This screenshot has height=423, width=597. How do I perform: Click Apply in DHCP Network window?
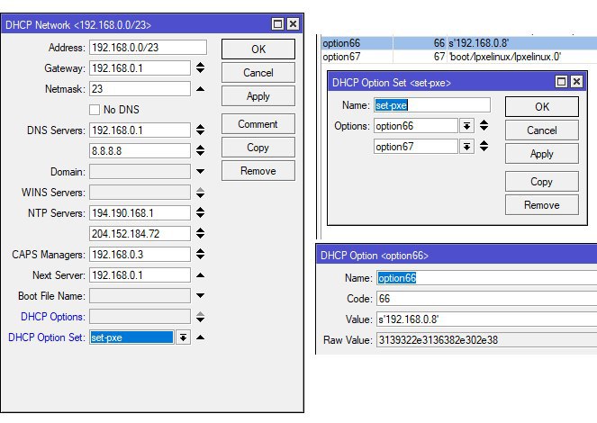tap(258, 96)
